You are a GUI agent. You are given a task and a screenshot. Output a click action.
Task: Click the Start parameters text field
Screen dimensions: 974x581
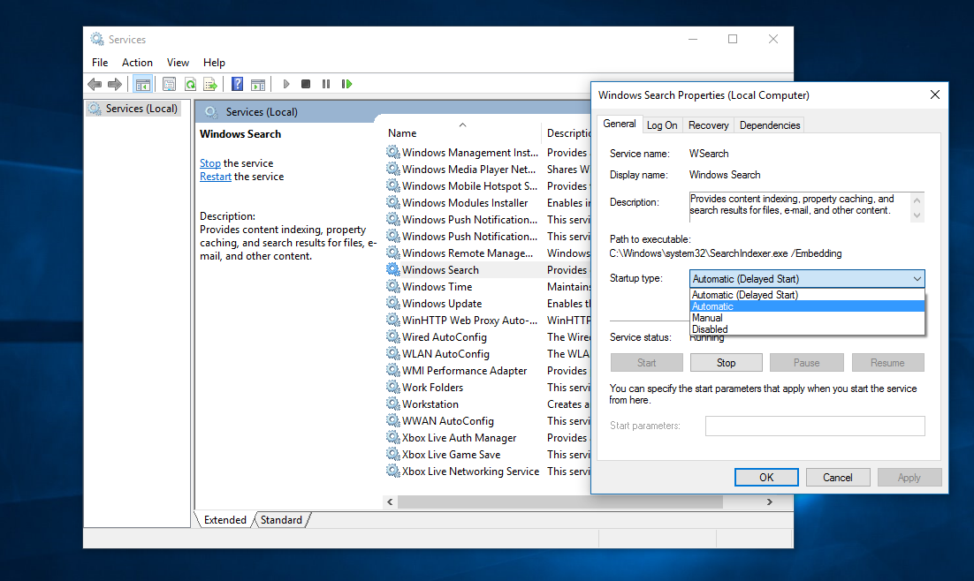tap(815, 426)
